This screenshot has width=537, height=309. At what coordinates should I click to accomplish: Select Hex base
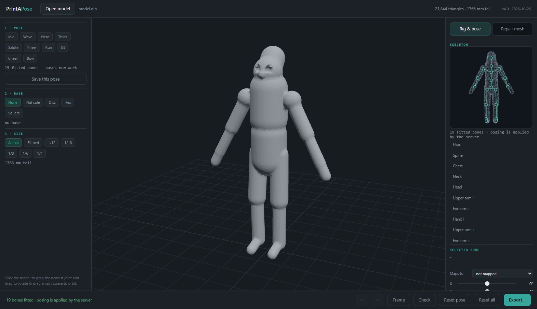click(x=68, y=102)
